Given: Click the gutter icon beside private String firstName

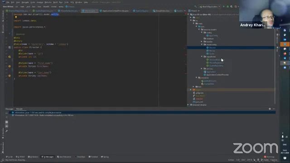Looking at the screenshot, I should [10, 66].
